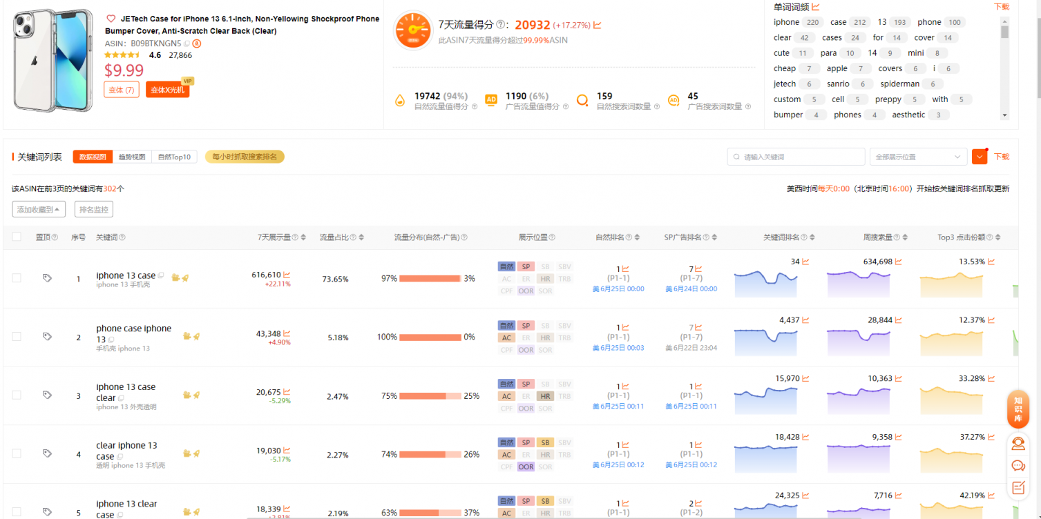Expand the 添加收藏到 dropdown
This screenshot has width=1041, height=519.
[39, 209]
